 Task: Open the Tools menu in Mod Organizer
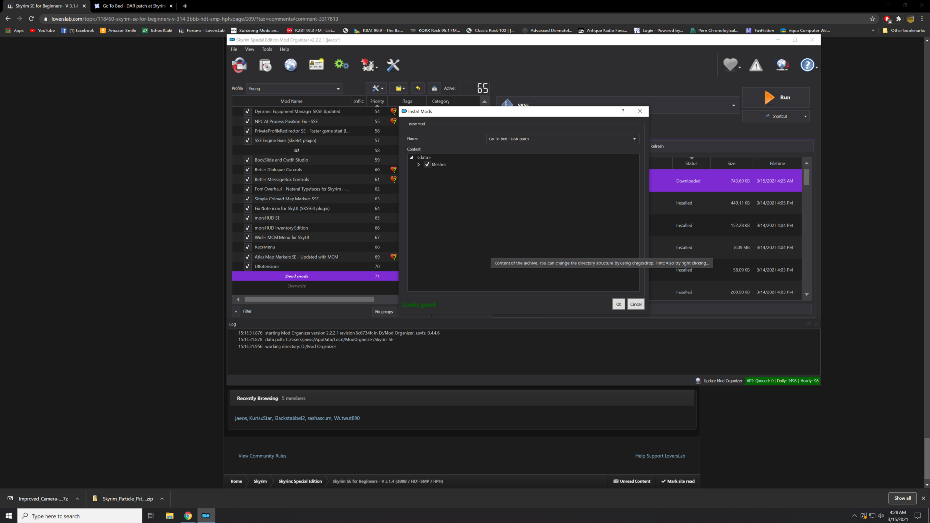267,49
